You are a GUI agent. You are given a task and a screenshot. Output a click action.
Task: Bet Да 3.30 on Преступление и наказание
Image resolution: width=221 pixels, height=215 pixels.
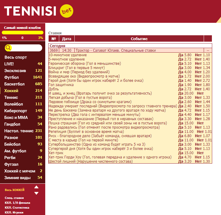click(185, 119)
